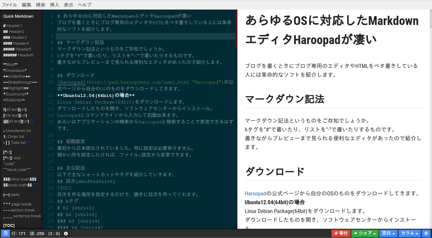Screen dimensions: 432x238
Task: Click the '[TOC]' text on editor line 24
Action: tap(64, 188)
